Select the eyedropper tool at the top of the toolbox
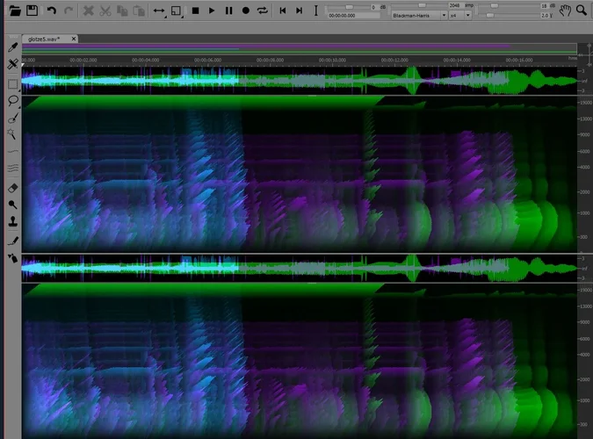593x439 pixels. pyautogui.click(x=12, y=47)
